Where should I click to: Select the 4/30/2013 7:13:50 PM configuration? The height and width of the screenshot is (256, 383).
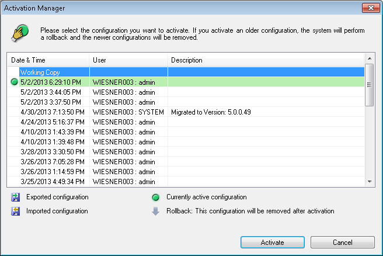point(186,112)
